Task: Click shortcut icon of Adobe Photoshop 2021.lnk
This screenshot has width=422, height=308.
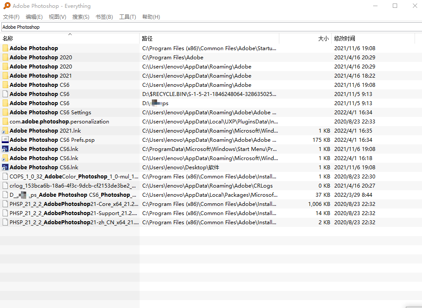Action: 5,131
